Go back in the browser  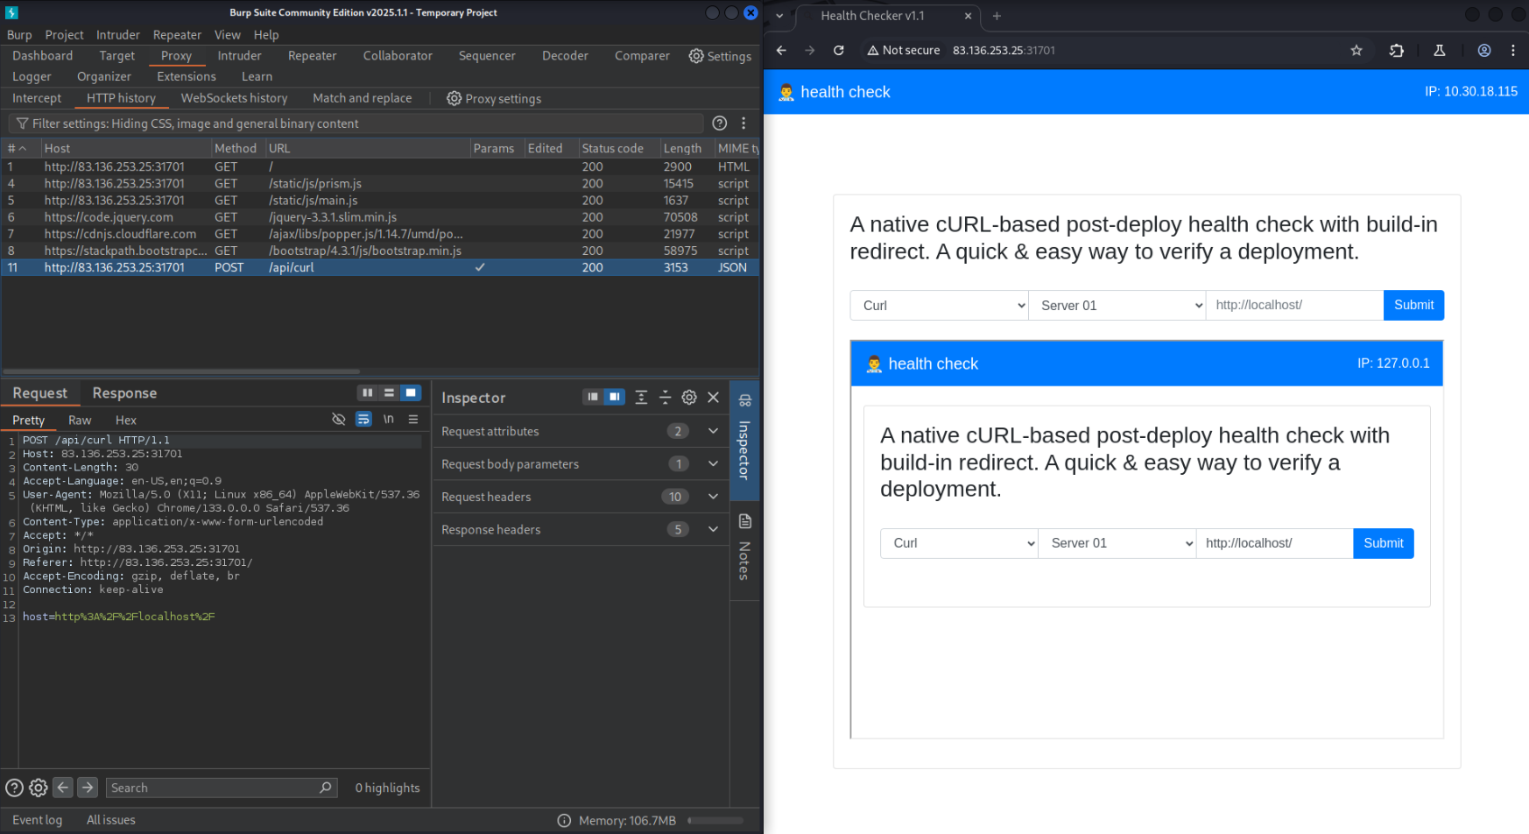781,51
